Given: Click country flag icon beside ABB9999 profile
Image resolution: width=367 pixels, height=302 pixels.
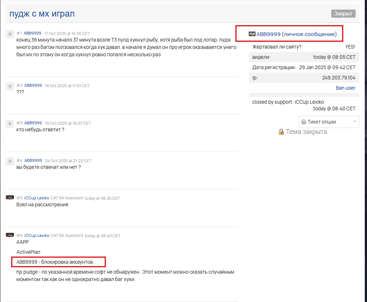Looking at the screenshot, I should [x=252, y=34].
